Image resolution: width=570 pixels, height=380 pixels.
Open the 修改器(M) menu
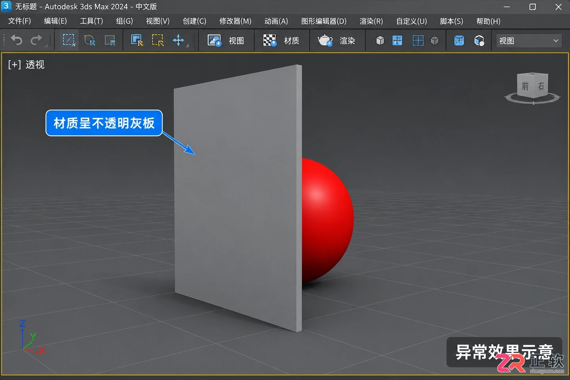coord(236,21)
